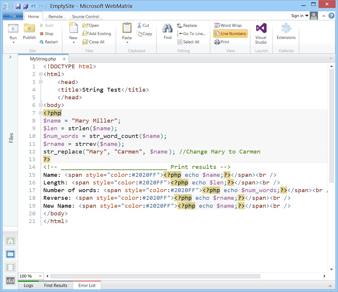
Task: Undo last action in title bar
Action: 33,6
